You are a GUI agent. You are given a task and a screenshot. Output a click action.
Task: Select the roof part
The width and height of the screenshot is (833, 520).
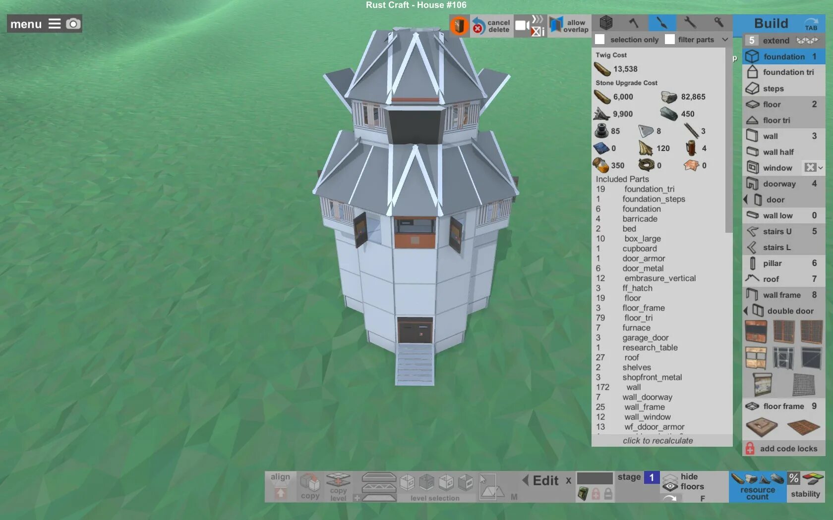pos(784,279)
